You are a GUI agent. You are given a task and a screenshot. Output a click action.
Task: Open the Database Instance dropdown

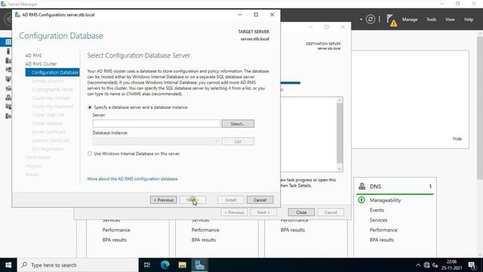(156, 141)
